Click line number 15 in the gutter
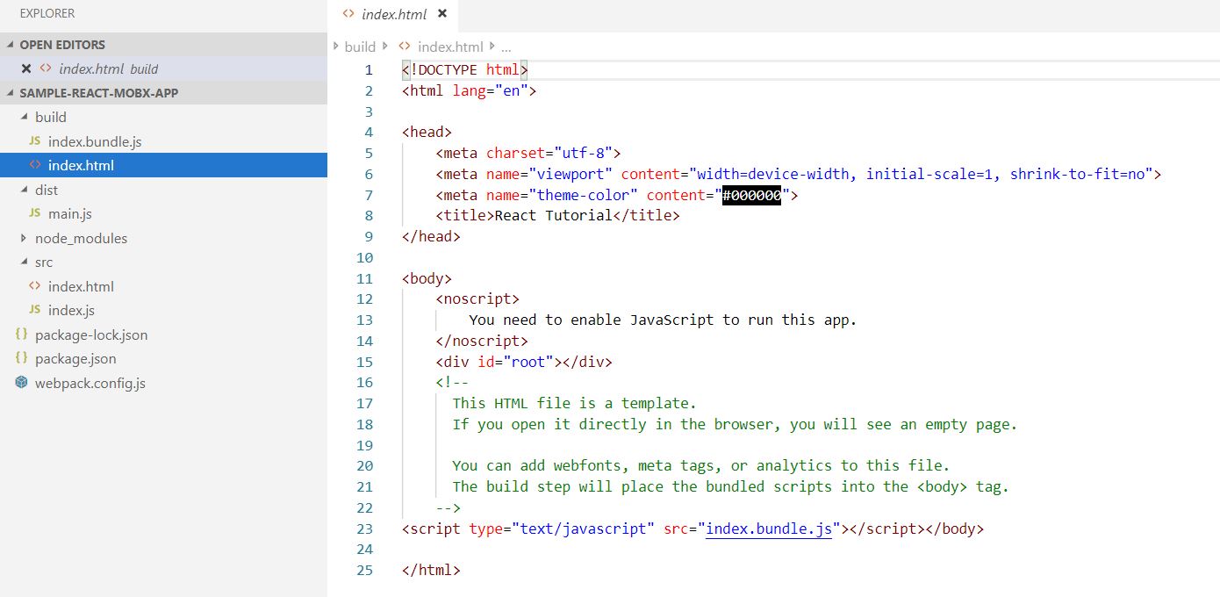Screen dimensions: 1220x597 [x=364, y=362]
